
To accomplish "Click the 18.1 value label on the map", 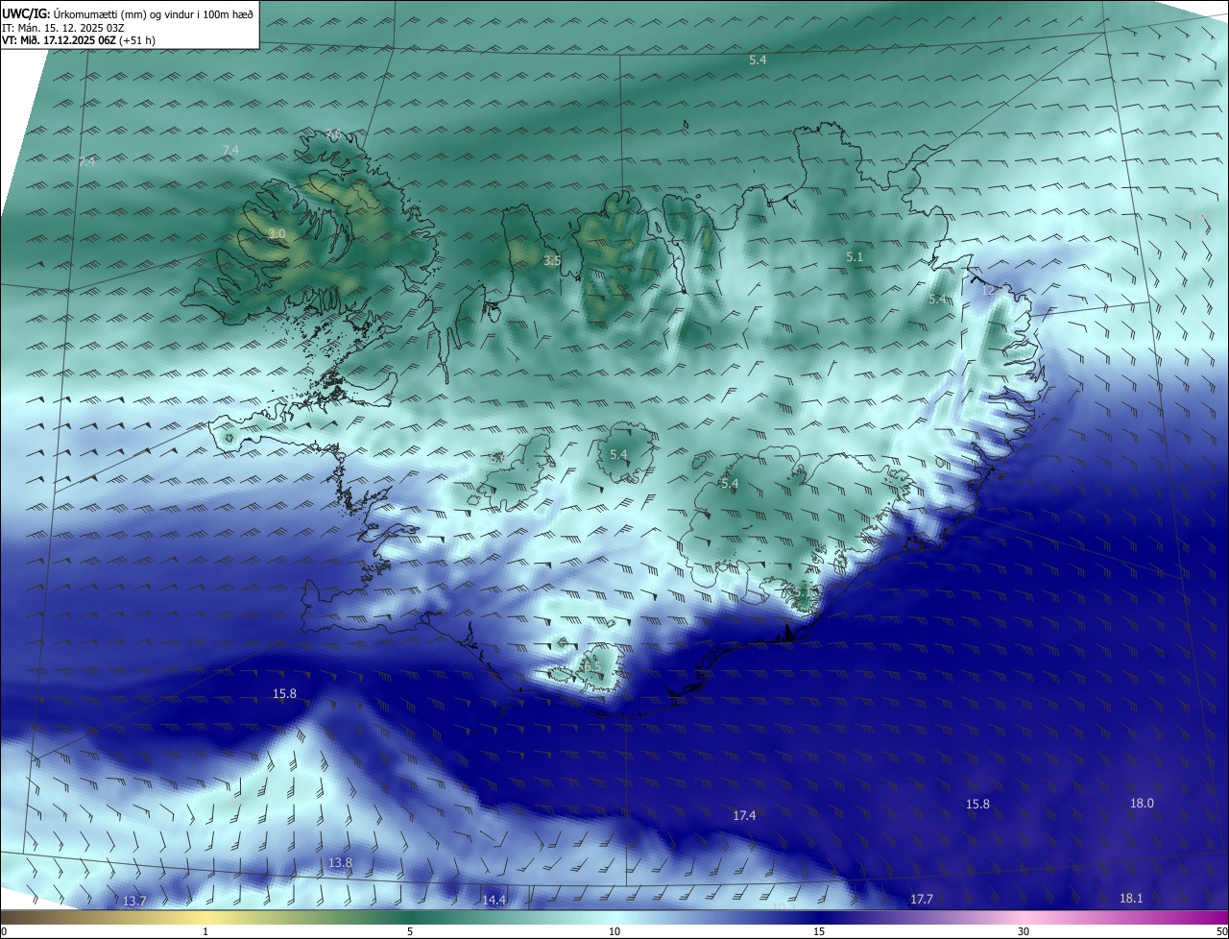I will 1131,899.
